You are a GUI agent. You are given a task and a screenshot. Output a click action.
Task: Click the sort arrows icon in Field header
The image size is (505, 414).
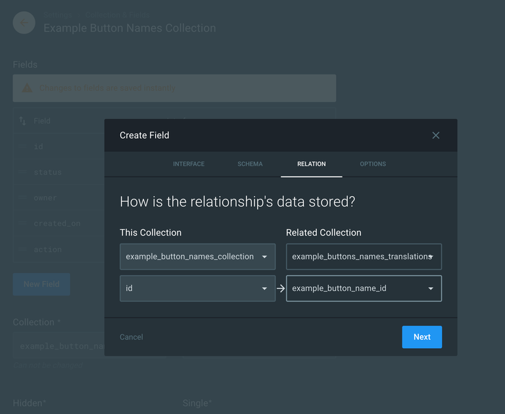22,121
